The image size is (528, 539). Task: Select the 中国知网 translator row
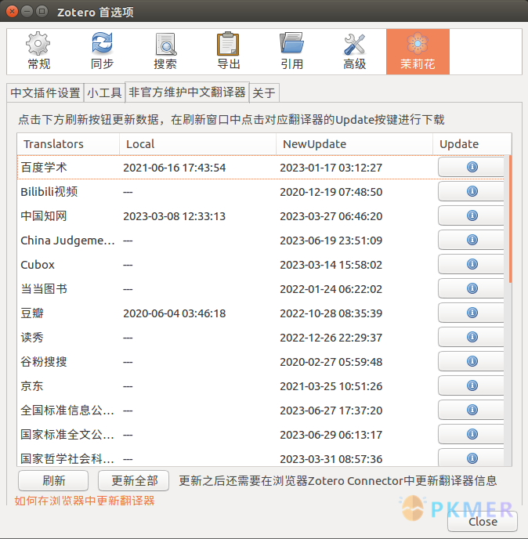click(x=261, y=216)
